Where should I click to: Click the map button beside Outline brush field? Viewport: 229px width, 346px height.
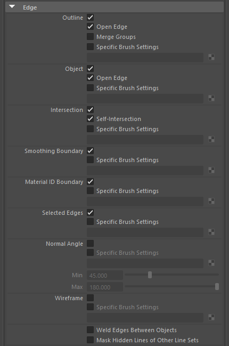(211, 58)
